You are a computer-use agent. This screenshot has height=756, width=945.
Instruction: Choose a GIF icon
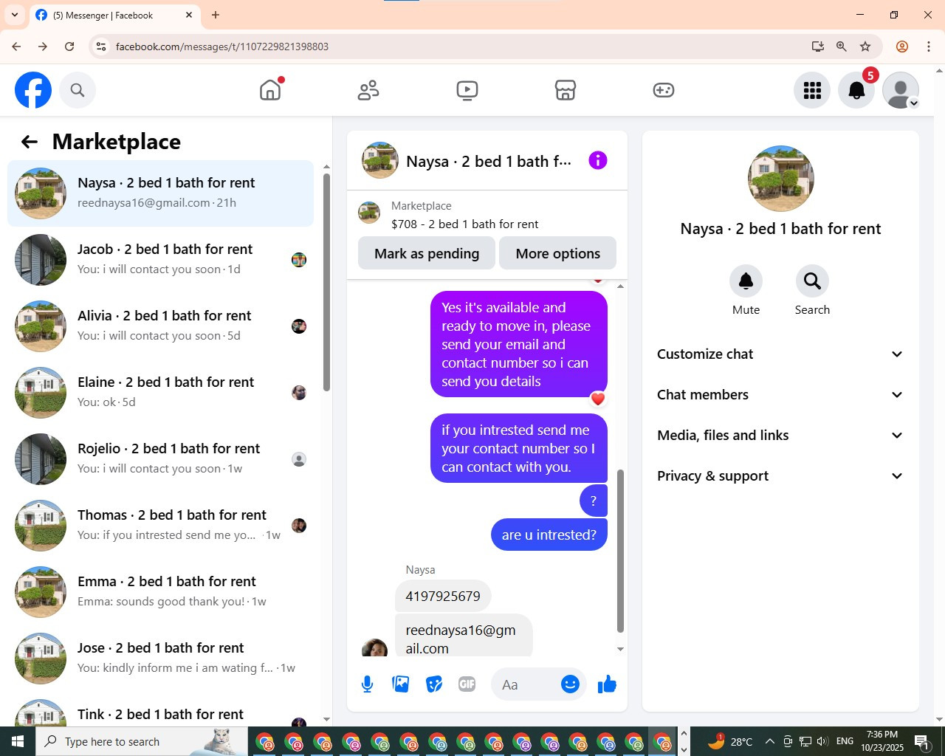click(x=467, y=684)
